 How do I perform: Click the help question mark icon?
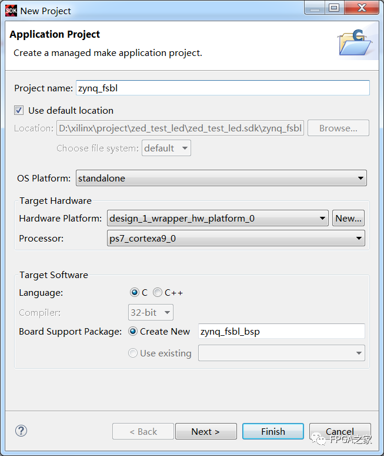pos(21,431)
